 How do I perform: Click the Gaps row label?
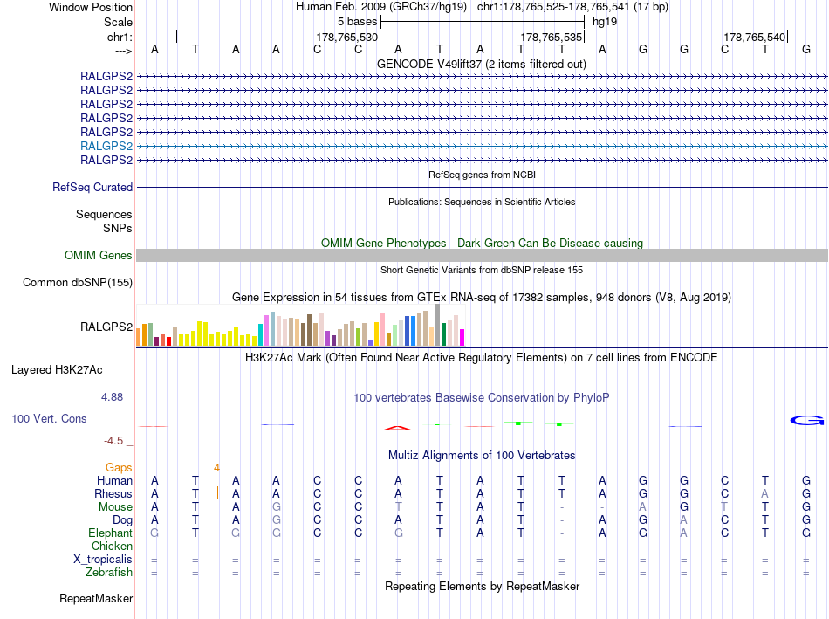click(119, 468)
